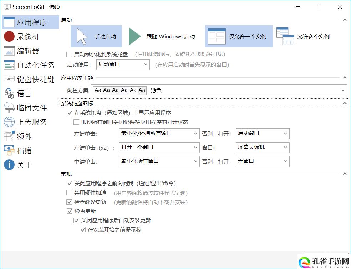Enable 启动最小化到系统托盘 checkbox
The width and height of the screenshot is (351, 269).
[x=69, y=55]
